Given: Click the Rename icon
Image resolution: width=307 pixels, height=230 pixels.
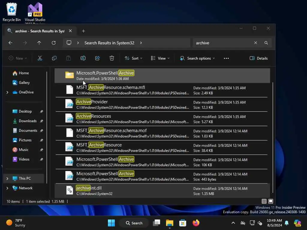Looking at the screenshot, I should 83,58.
